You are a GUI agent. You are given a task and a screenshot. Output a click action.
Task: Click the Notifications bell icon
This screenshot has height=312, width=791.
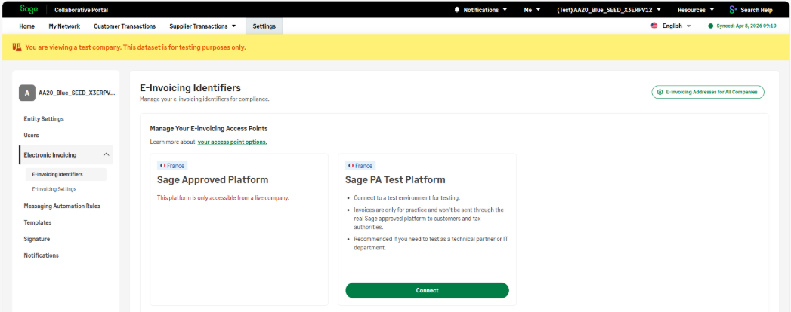pos(457,10)
